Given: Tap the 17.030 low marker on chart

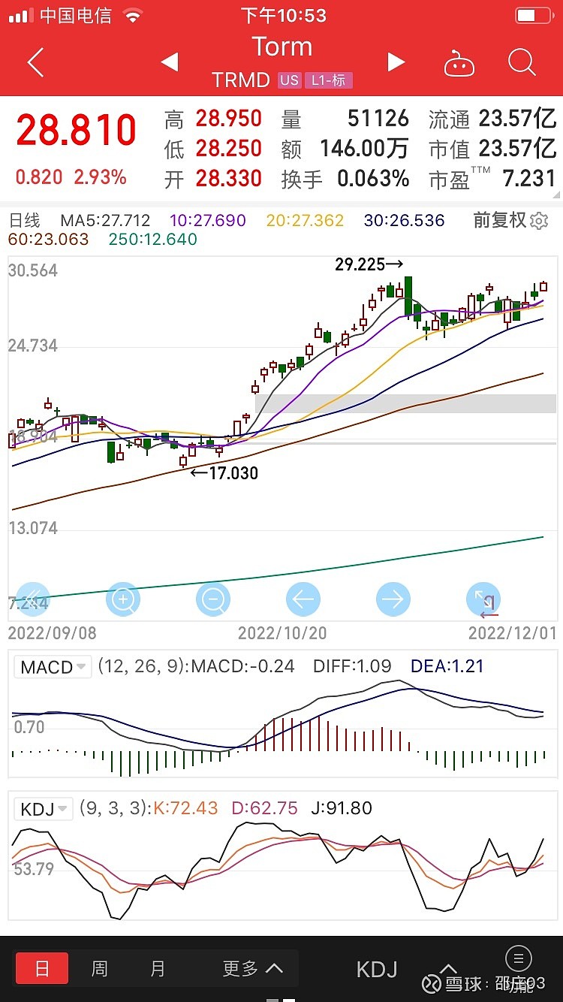Looking at the screenshot, I should pos(224,473).
